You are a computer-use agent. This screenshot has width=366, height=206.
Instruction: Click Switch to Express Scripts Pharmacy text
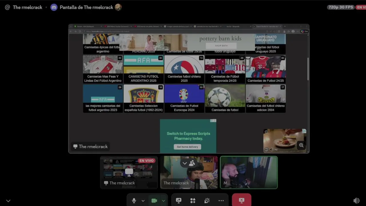[188, 136]
